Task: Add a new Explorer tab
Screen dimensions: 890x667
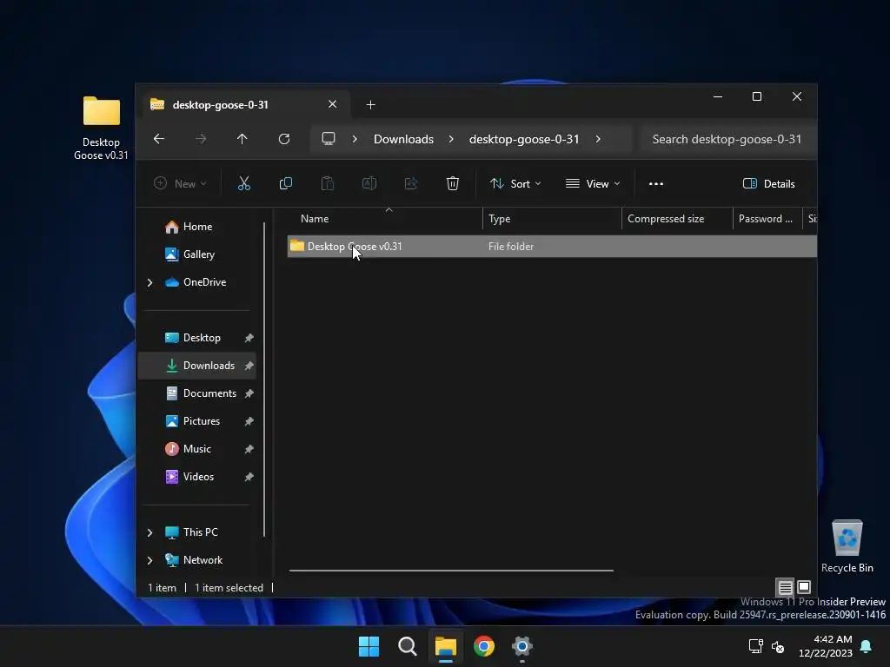Action: pyautogui.click(x=370, y=105)
